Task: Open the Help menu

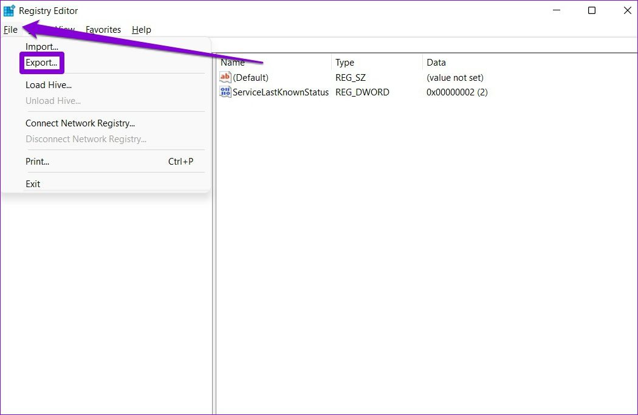Action: pos(141,29)
